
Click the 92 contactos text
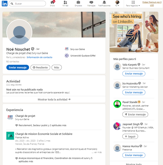coord(13,61)
